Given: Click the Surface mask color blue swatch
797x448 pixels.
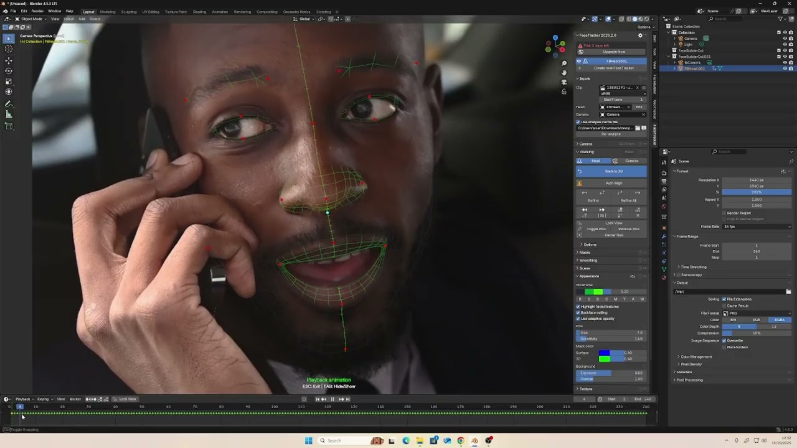Looking at the screenshot, I should pos(604,353).
